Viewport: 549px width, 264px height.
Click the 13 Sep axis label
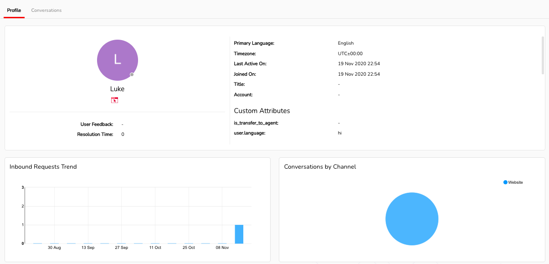[x=88, y=248]
